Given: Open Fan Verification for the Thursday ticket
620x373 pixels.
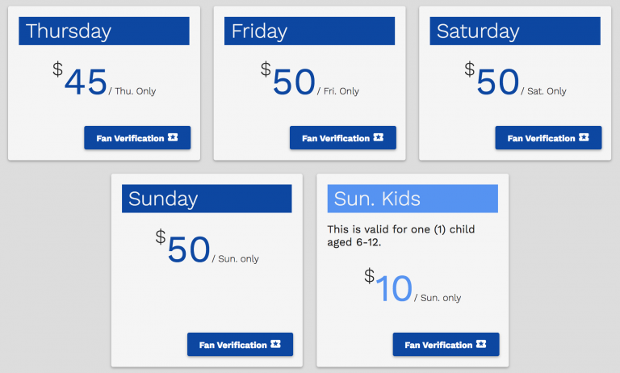Looking at the screenshot, I should (x=137, y=137).
